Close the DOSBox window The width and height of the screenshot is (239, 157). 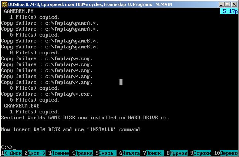tap(234, 4)
